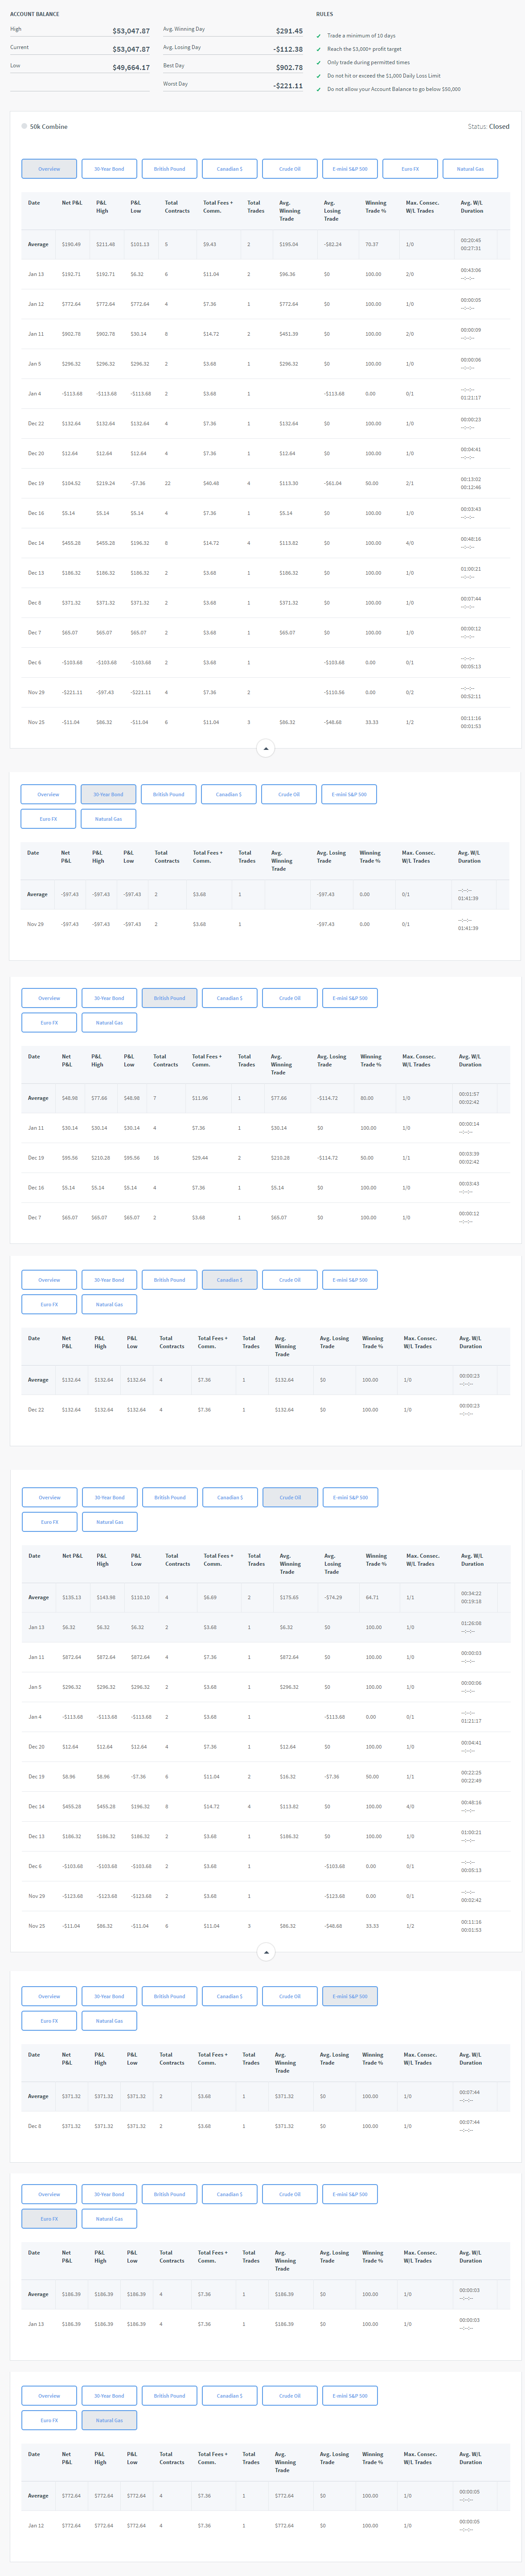Click E-mini S&P 500 tab in the Canadian $ section
Image resolution: width=525 pixels, height=2576 pixels.
[350, 1280]
